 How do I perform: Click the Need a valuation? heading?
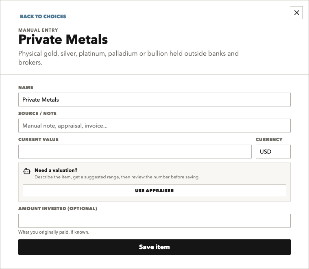point(56,170)
